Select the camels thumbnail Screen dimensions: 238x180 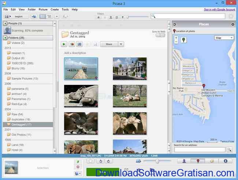[x=130, y=123]
